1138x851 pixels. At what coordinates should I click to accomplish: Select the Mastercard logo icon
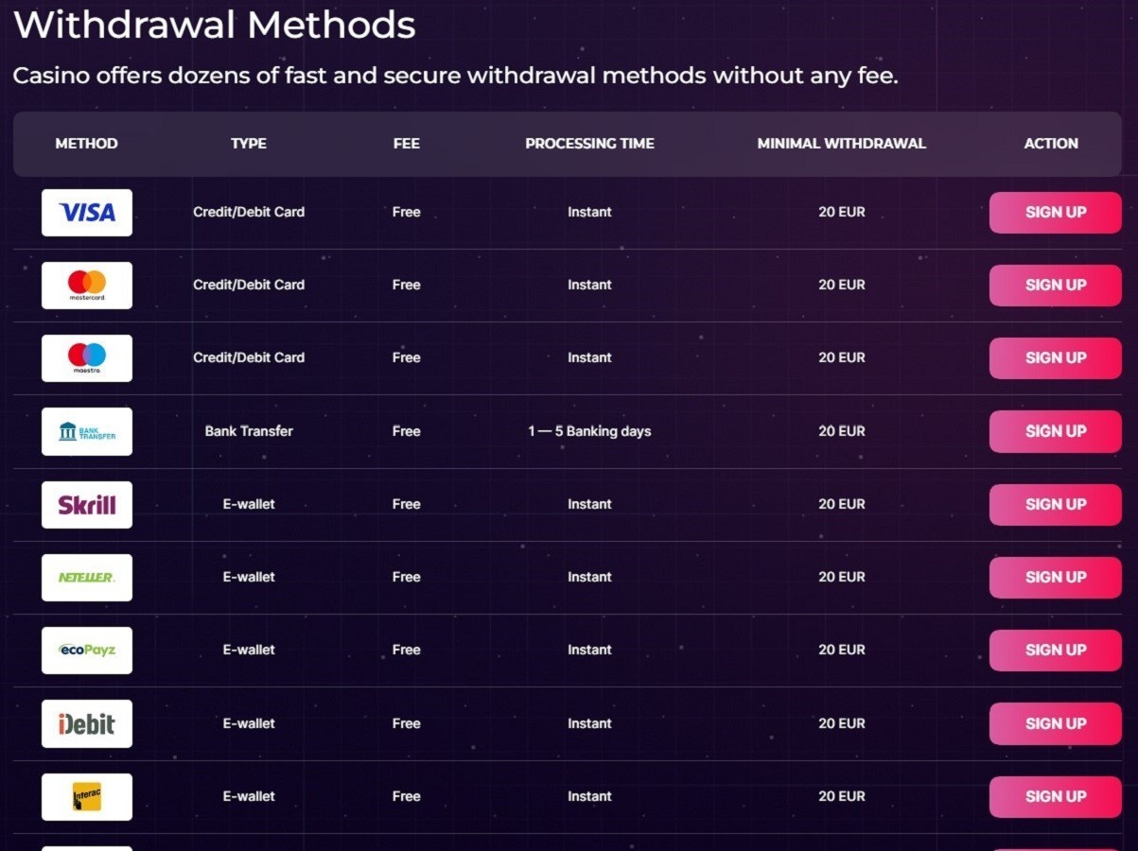click(x=87, y=286)
